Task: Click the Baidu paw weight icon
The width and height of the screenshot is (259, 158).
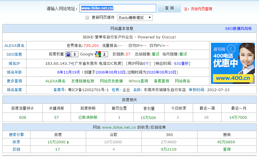Action: tap(72, 54)
